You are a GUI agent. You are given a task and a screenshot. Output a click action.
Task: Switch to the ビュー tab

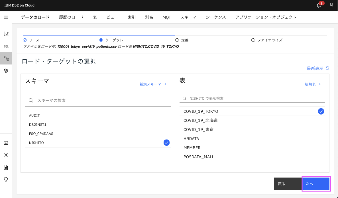tap(112, 17)
